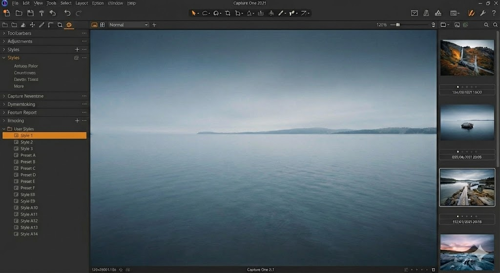Open the browser view mode dropdown
The image size is (500, 273).
444,24
